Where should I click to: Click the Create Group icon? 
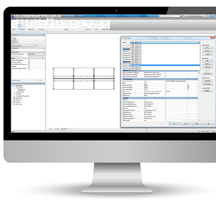pyautogui.click(x=94, y=24)
